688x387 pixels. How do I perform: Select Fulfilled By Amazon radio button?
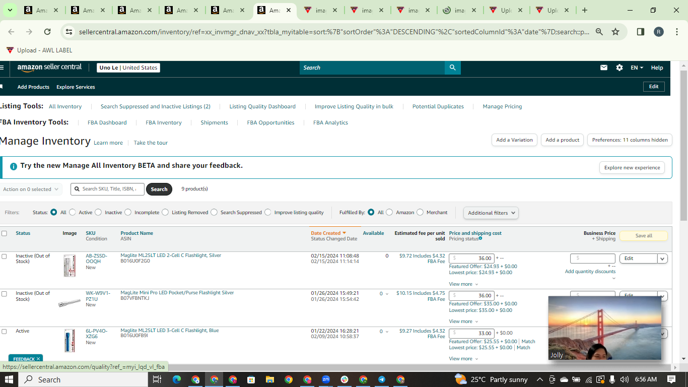389,213
